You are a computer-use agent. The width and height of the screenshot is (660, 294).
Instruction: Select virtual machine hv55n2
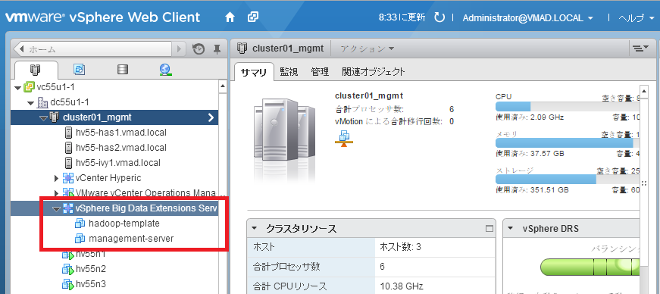pyautogui.click(x=90, y=269)
